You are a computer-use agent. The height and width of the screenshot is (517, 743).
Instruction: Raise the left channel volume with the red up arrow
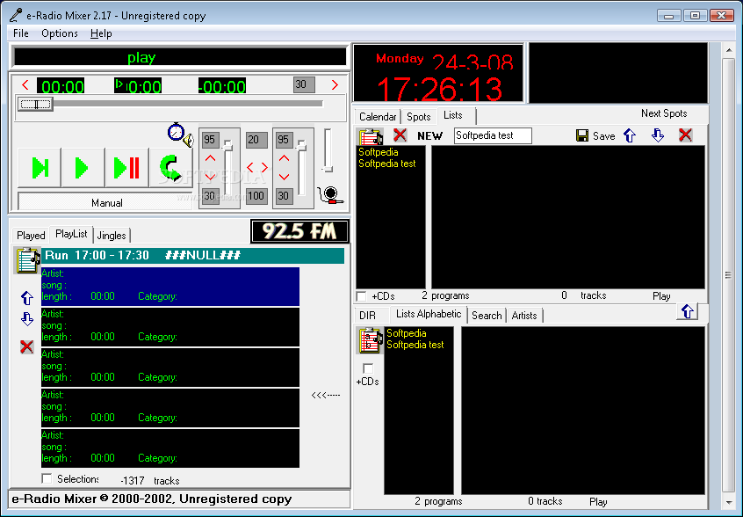click(211, 158)
